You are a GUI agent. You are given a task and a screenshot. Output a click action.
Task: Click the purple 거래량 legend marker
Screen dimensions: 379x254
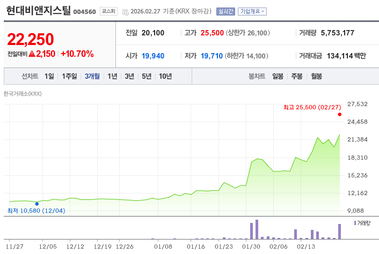355,223
